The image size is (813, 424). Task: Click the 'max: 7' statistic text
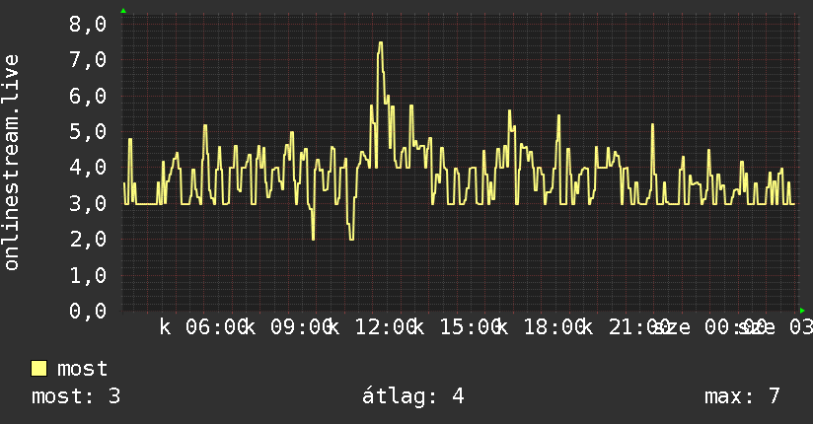(742, 396)
